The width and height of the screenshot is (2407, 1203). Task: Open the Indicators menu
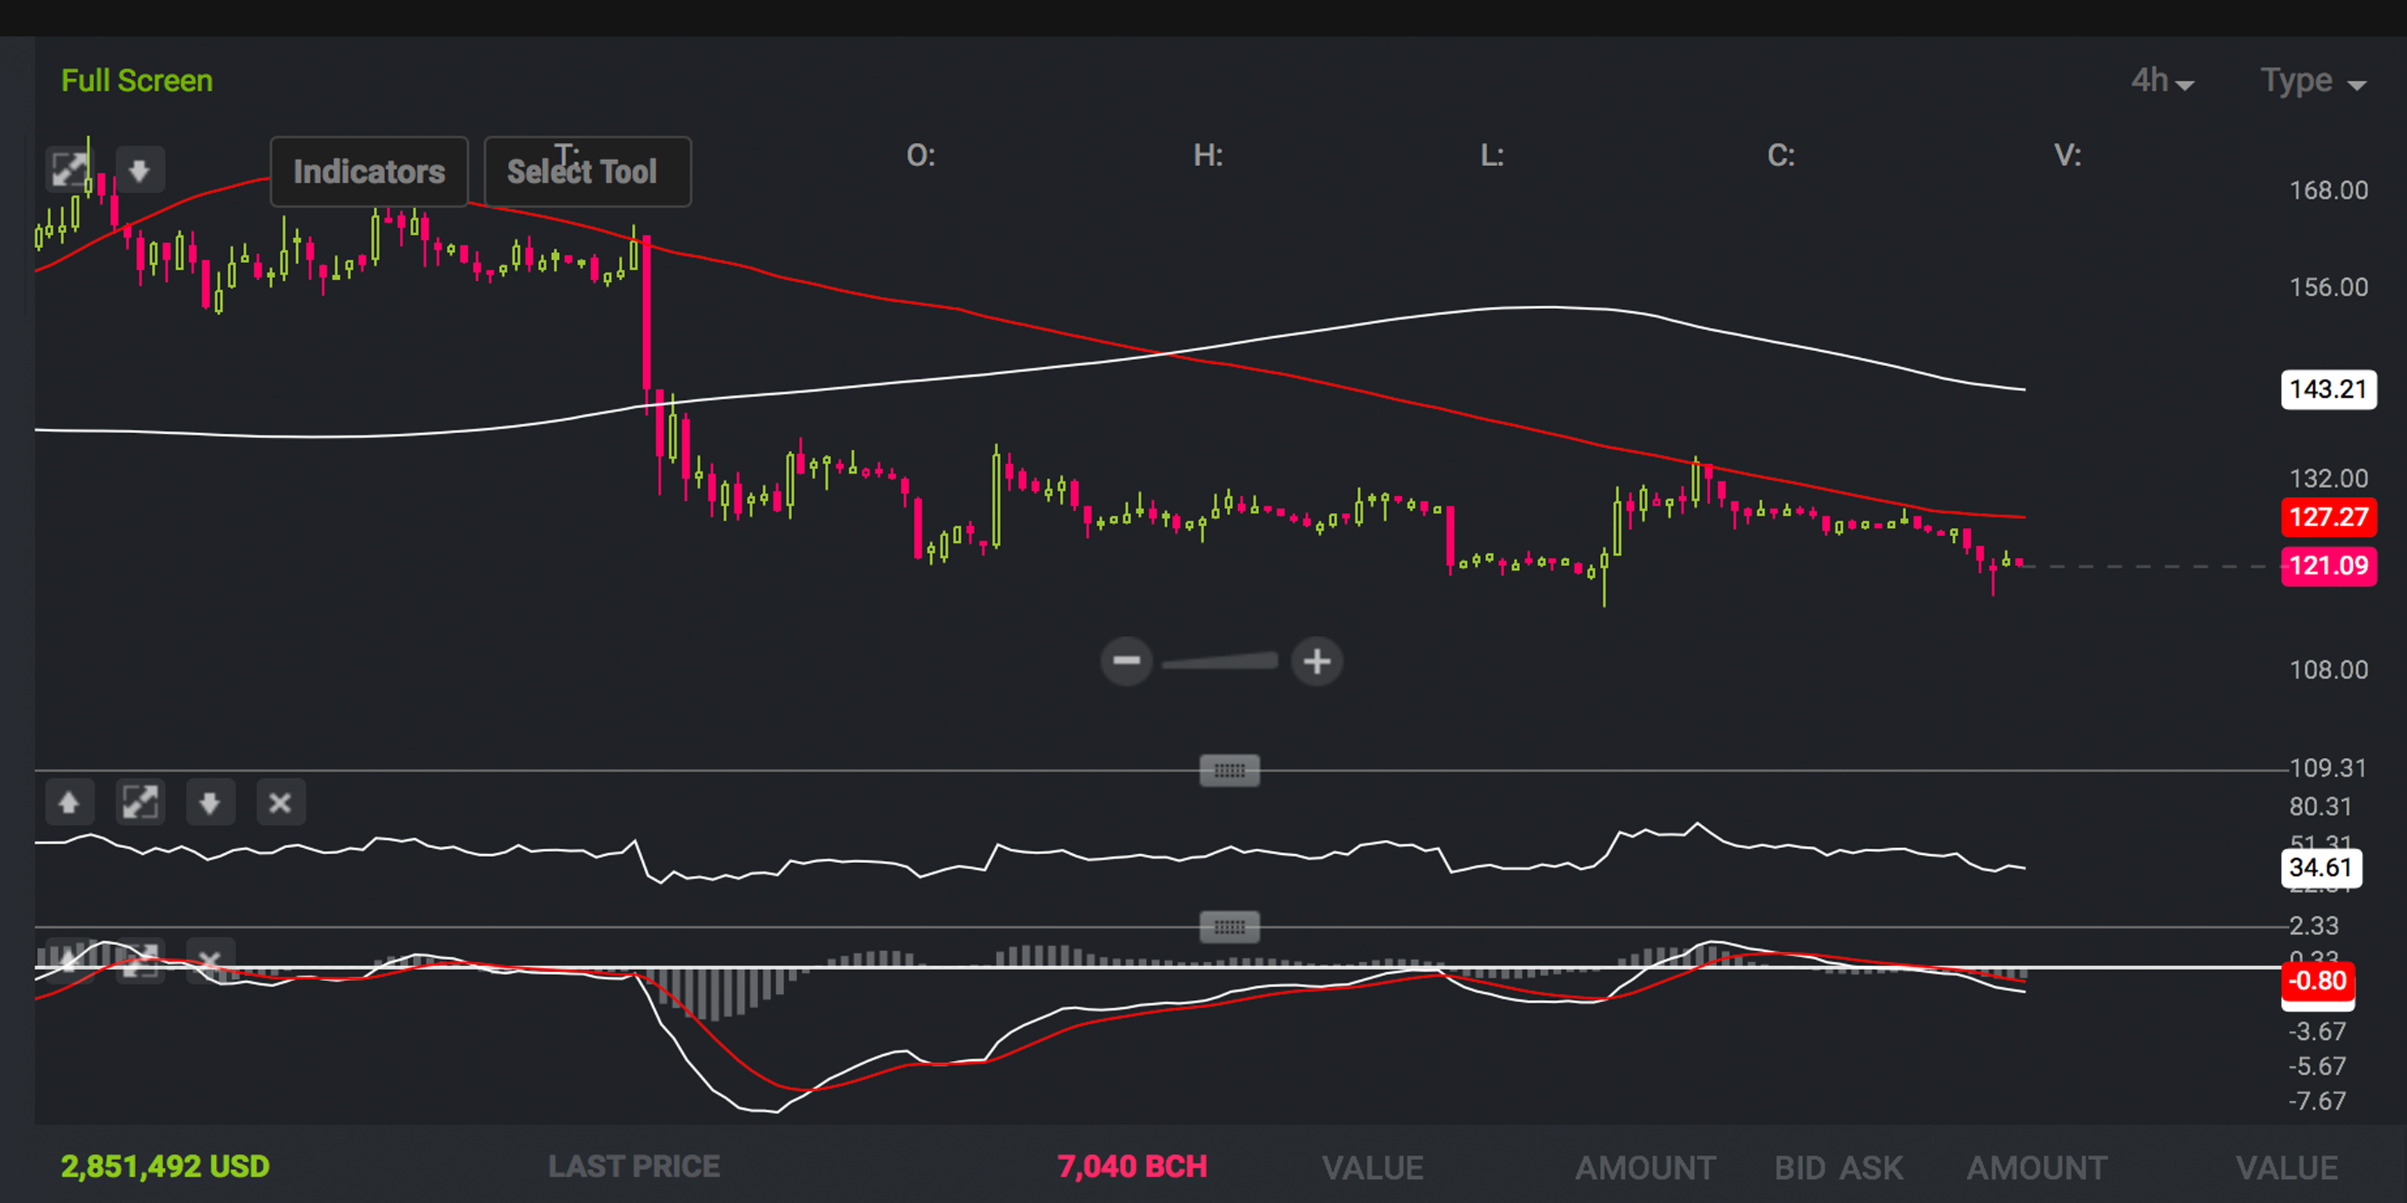tap(369, 171)
